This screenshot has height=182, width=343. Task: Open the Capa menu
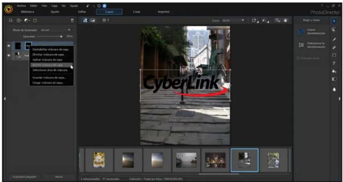[x=54, y=6]
